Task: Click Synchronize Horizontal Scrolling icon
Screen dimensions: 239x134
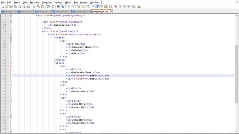Action: [x=83, y=6]
